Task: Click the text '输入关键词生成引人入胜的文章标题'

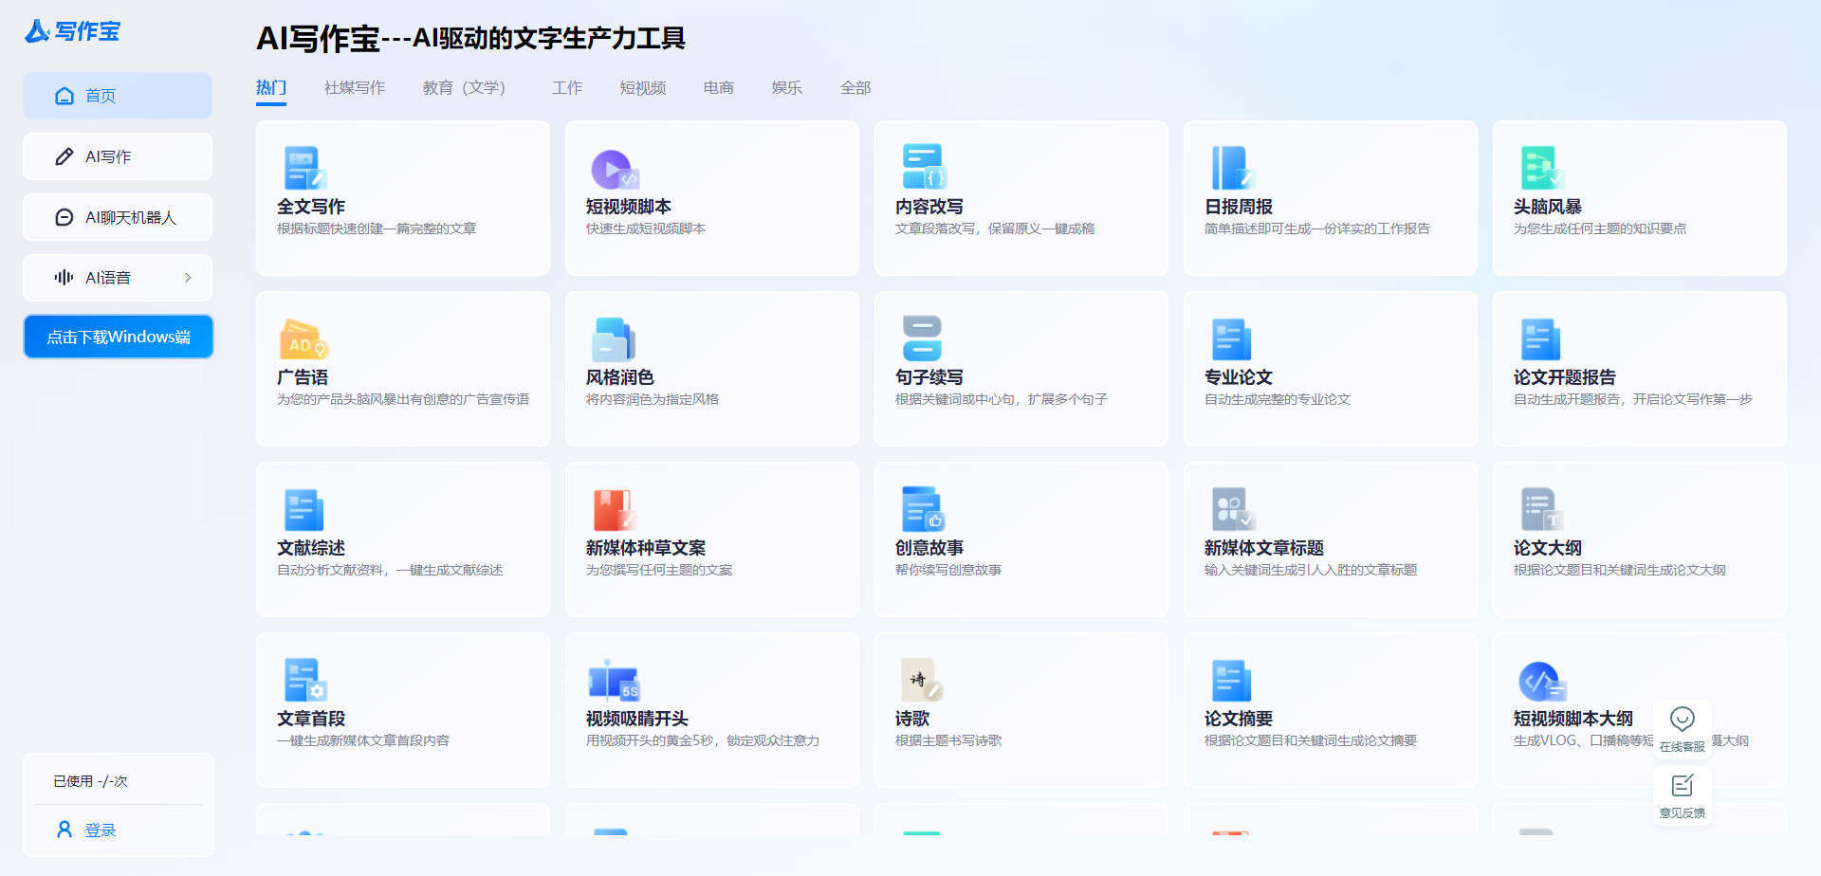Action: [x=1311, y=570]
